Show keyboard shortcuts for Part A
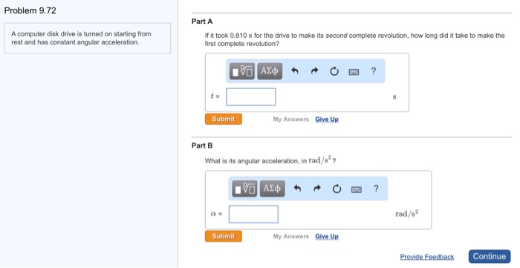Viewport: 520px width, 268px height. (354, 72)
